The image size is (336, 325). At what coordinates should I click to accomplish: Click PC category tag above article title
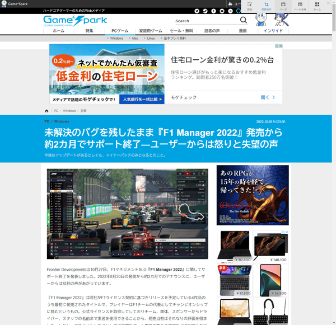click(x=46, y=121)
